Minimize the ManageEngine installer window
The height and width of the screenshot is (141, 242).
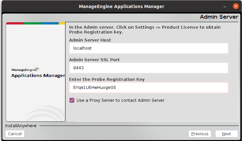click(x=224, y=6)
